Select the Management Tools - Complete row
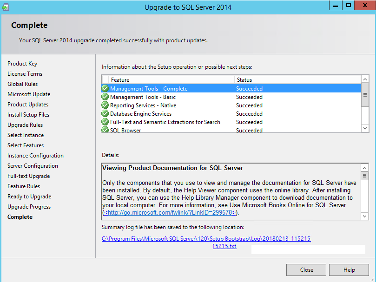Screen dimensions: 376x282 point(231,88)
